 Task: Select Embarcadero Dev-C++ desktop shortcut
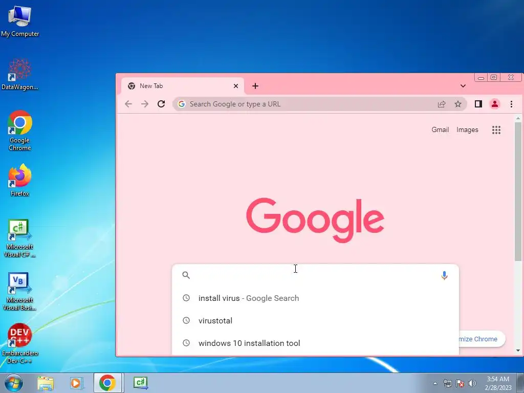point(20,343)
